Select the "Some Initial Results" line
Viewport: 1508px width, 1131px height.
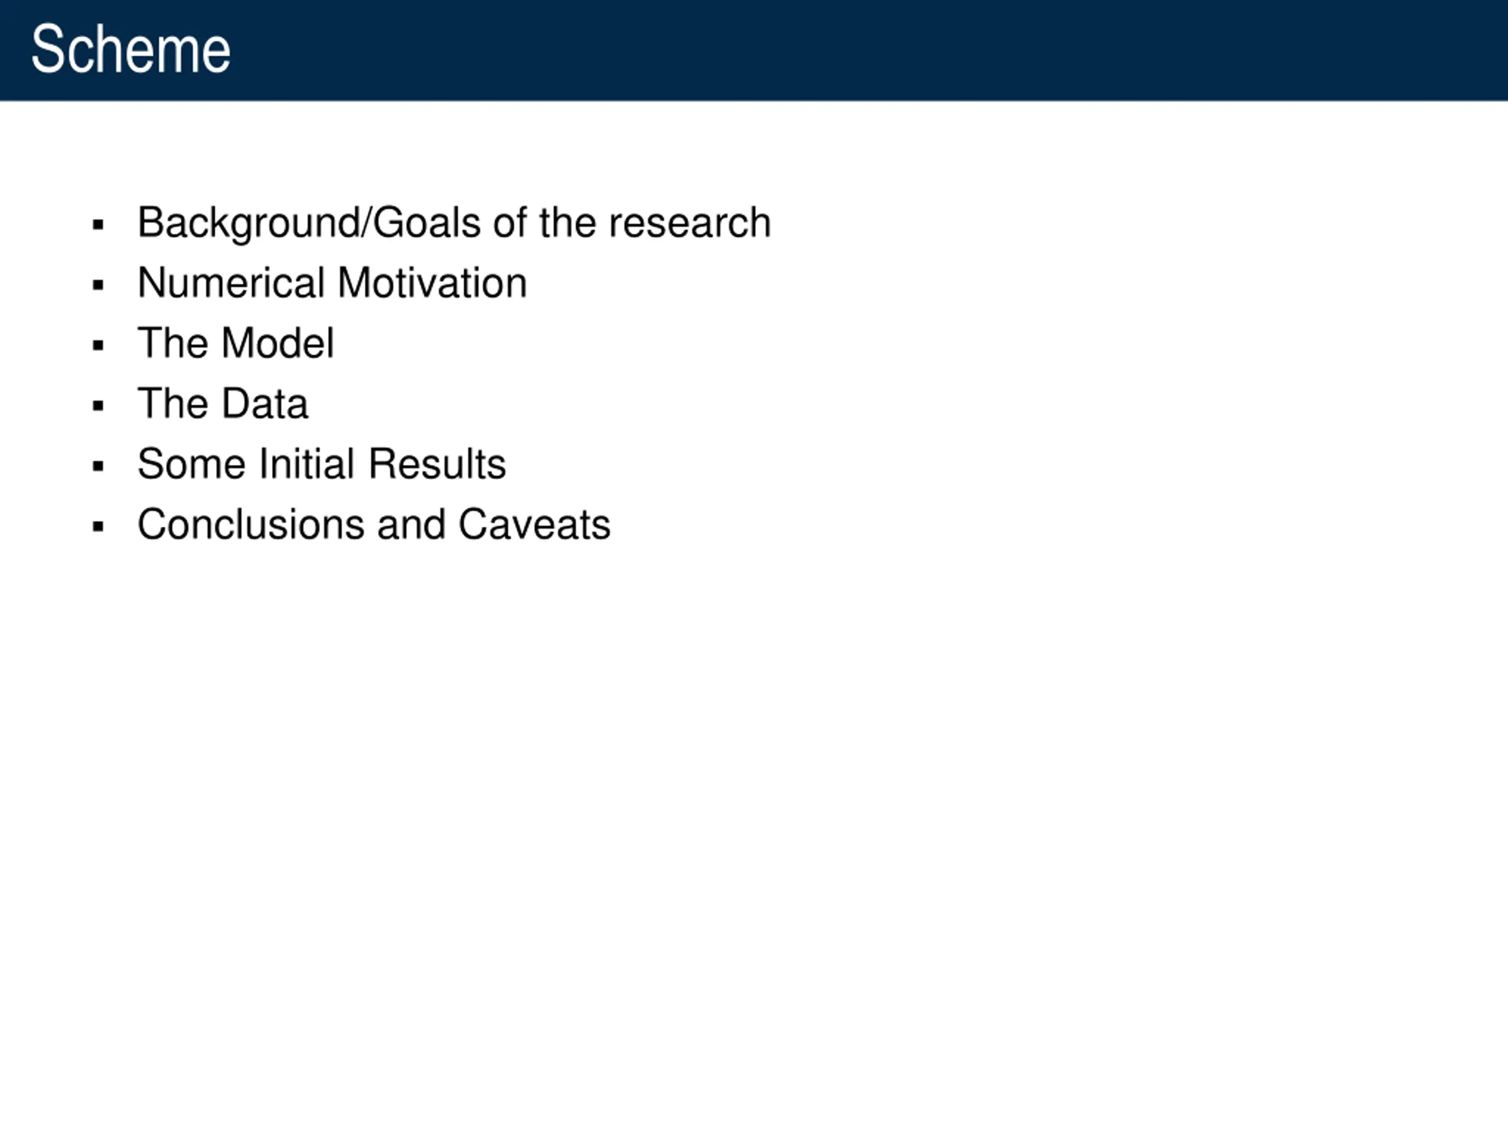(322, 464)
